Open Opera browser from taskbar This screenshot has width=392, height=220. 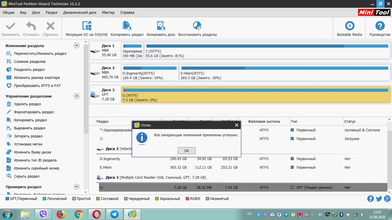point(96,214)
